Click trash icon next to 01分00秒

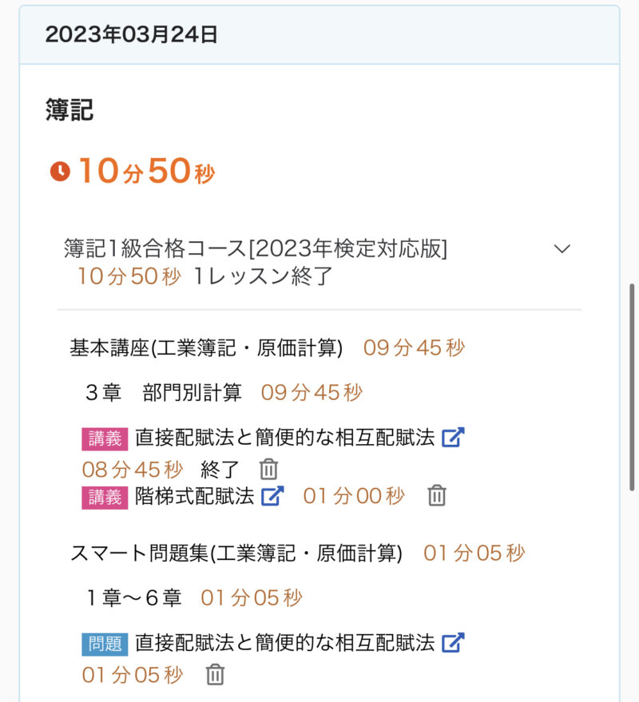click(x=436, y=496)
